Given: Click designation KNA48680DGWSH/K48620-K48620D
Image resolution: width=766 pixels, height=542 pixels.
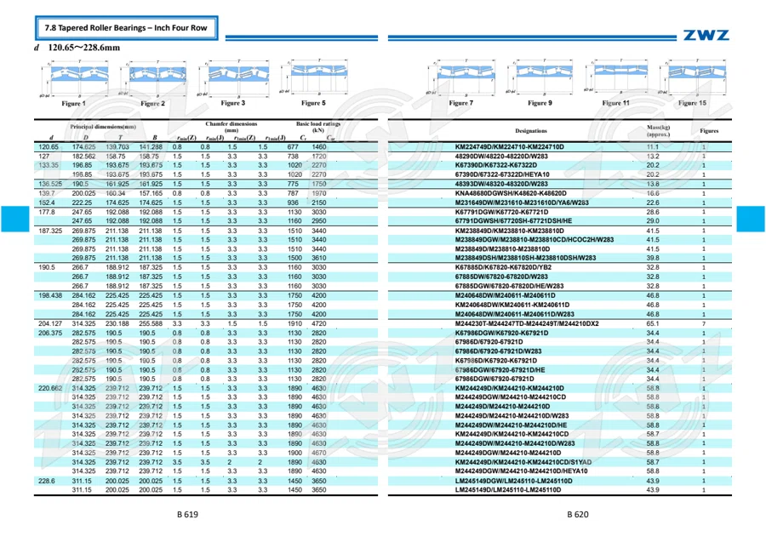Looking at the screenshot, I should click(x=511, y=193).
